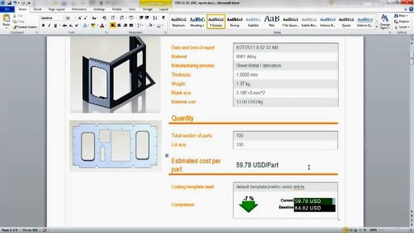Toggle bold formatting
The width and height of the screenshot is (414, 233).
(43, 26)
